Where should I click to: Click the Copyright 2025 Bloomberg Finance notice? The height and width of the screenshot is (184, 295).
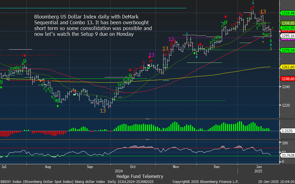coord(206,182)
